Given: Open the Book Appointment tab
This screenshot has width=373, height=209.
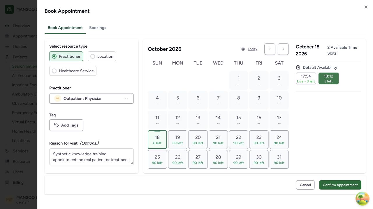Looking at the screenshot, I should coord(65,28).
